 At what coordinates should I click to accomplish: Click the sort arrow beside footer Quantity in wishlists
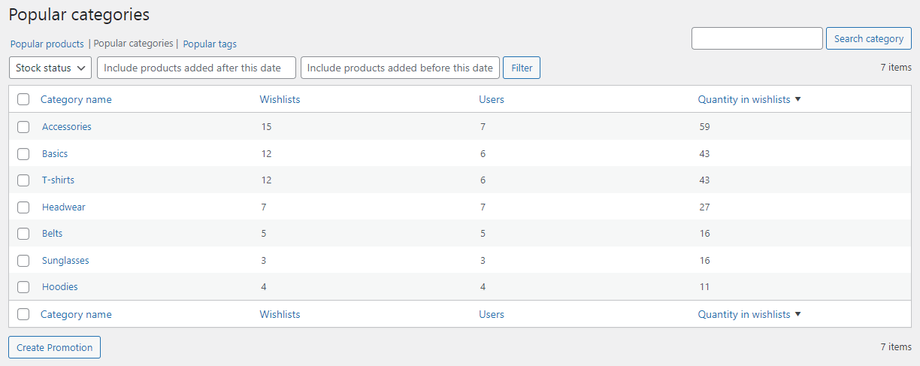click(x=797, y=314)
